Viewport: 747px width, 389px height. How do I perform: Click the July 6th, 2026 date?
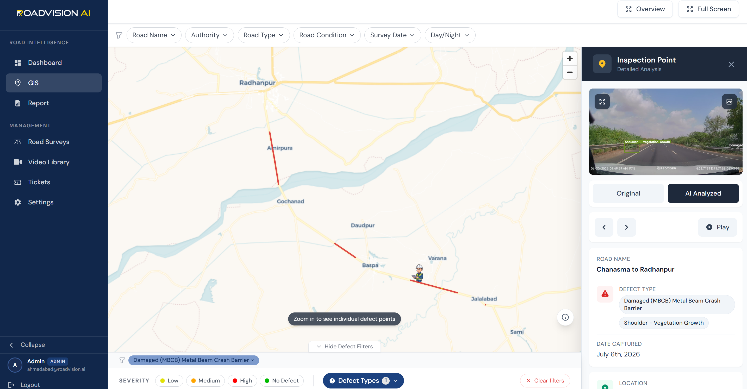618,354
